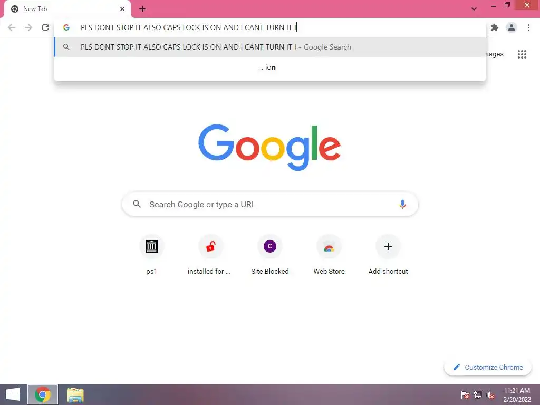
Task: Click inside the address bar text
Action: pos(188,27)
